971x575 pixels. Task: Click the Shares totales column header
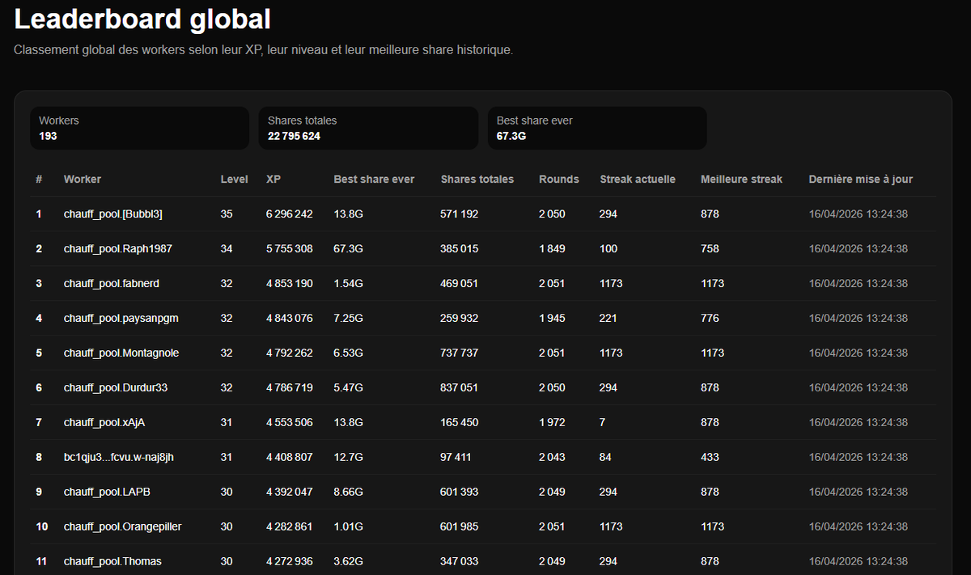pyautogui.click(x=477, y=180)
